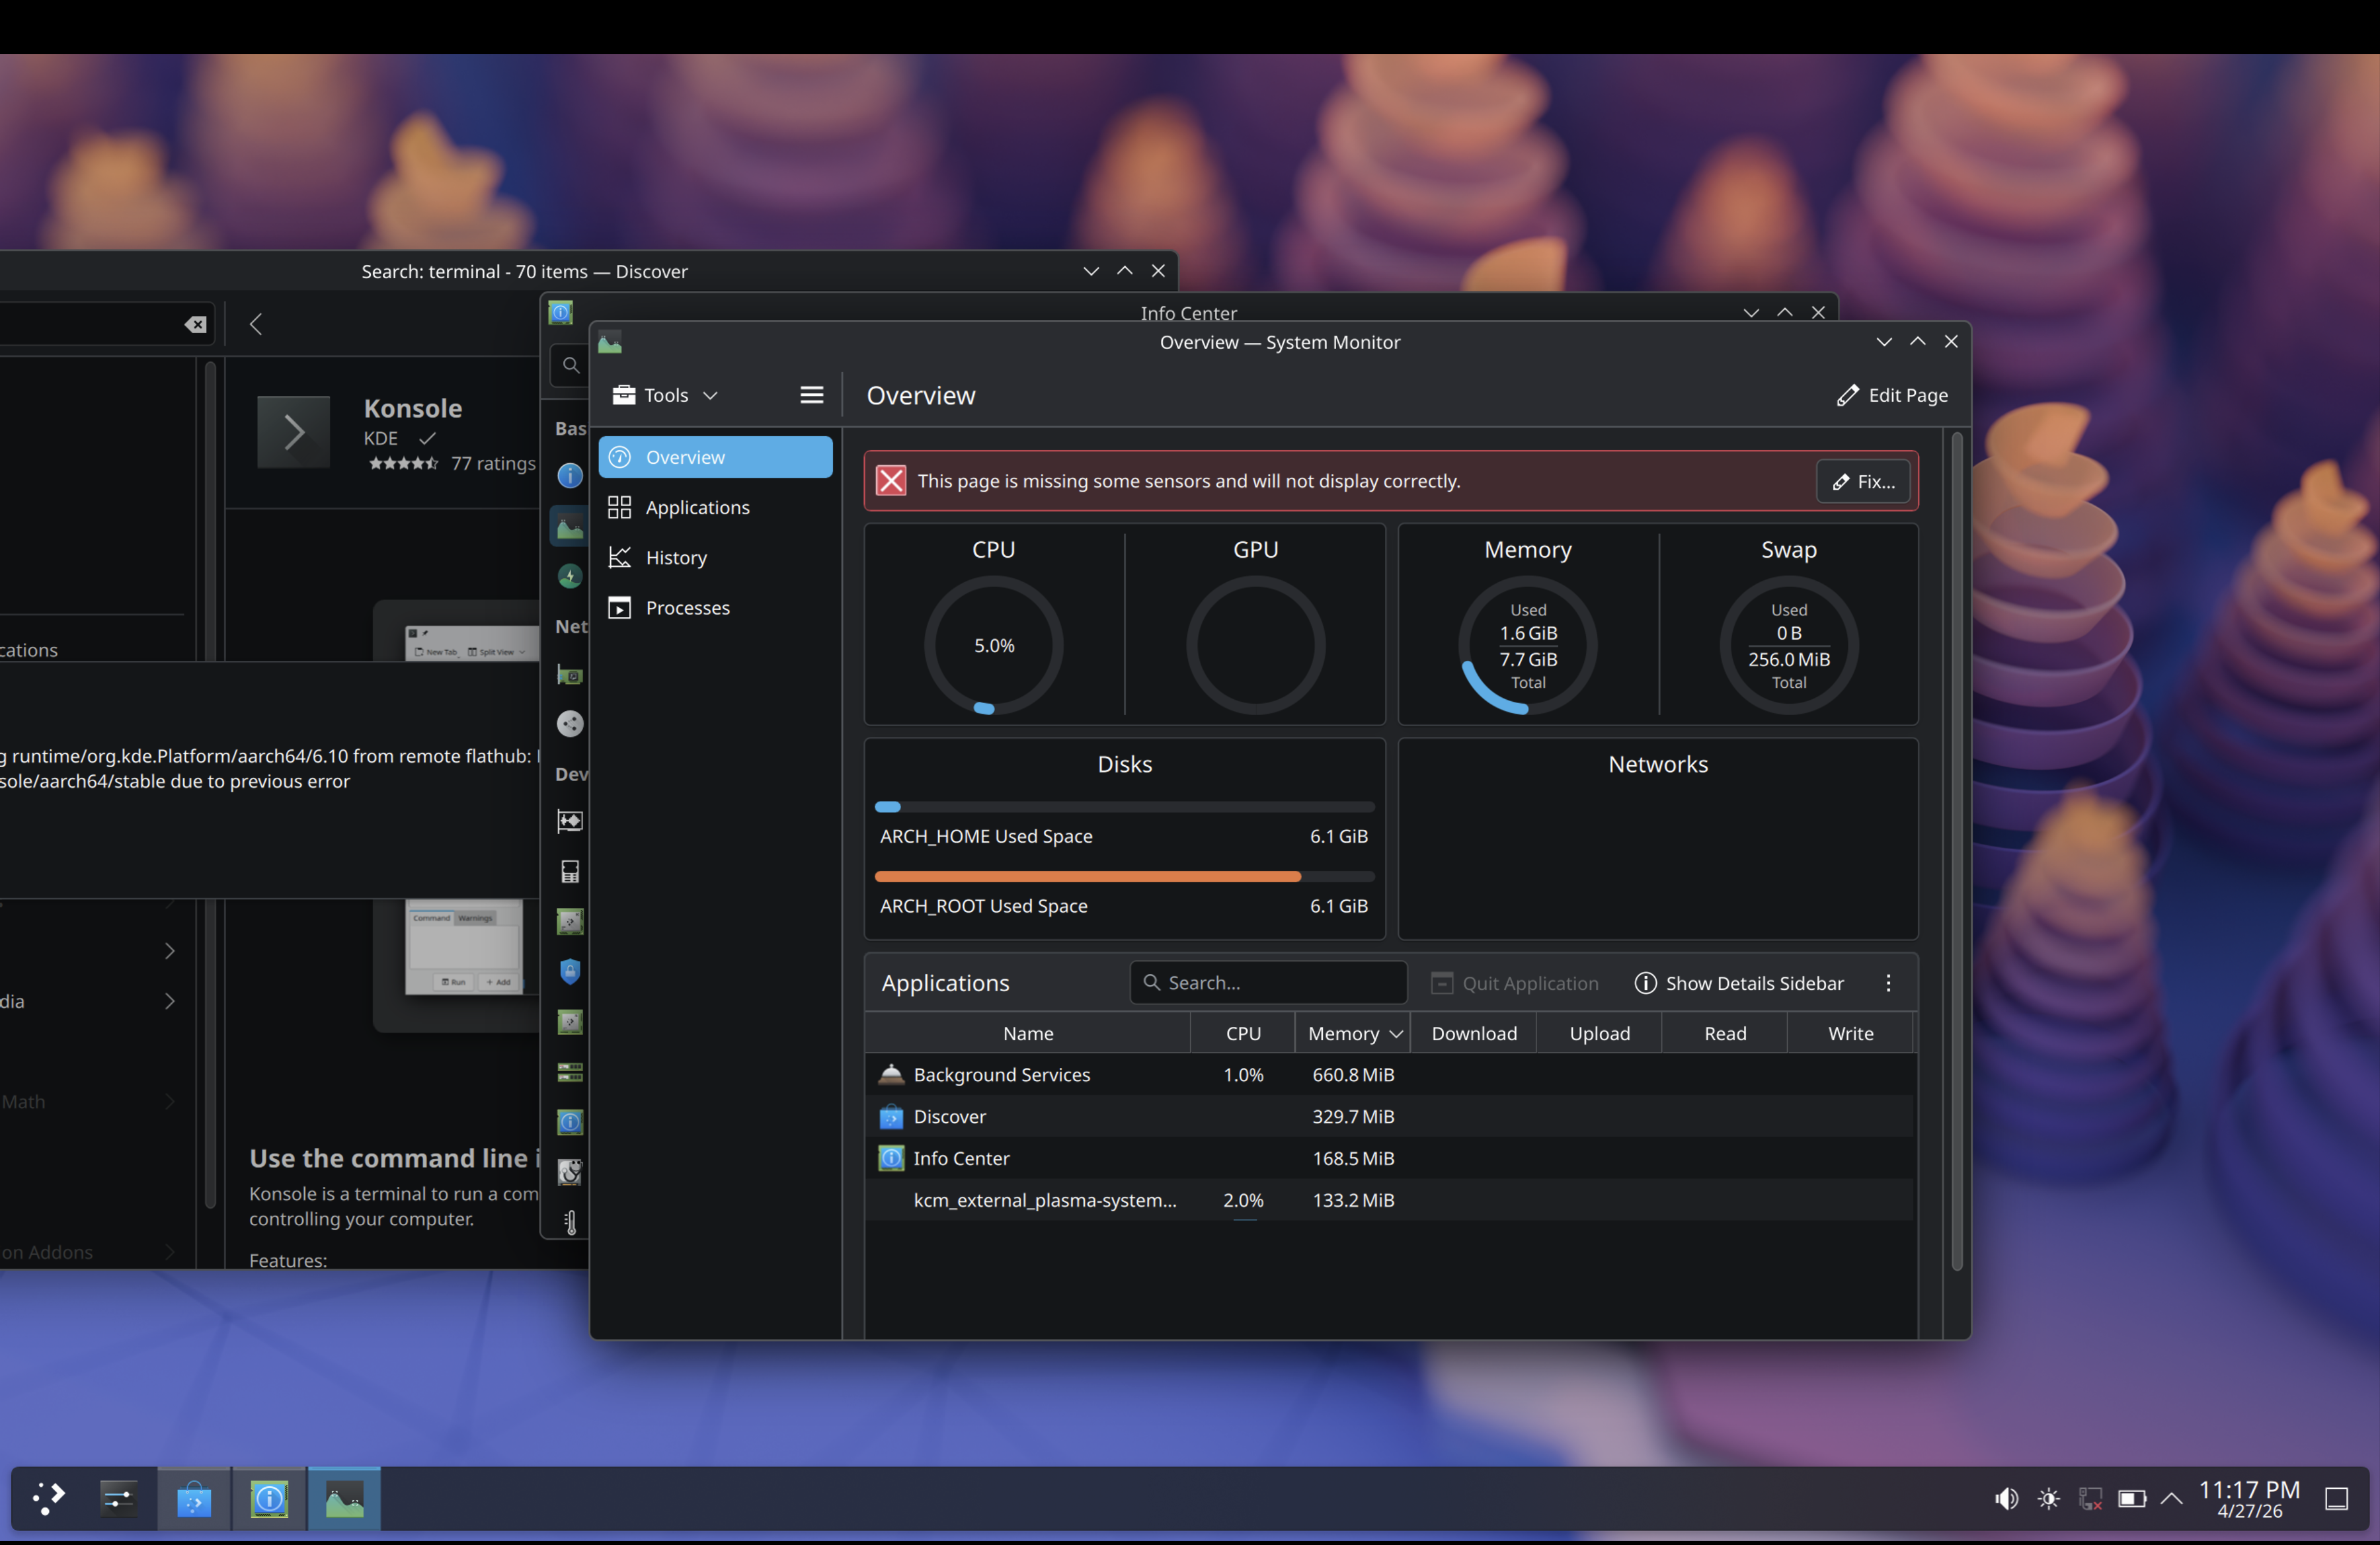The width and height of the screenshot is (2380, 1545).
Task: Click the show desktop icon on the panel
Action: point(2336,1498)
